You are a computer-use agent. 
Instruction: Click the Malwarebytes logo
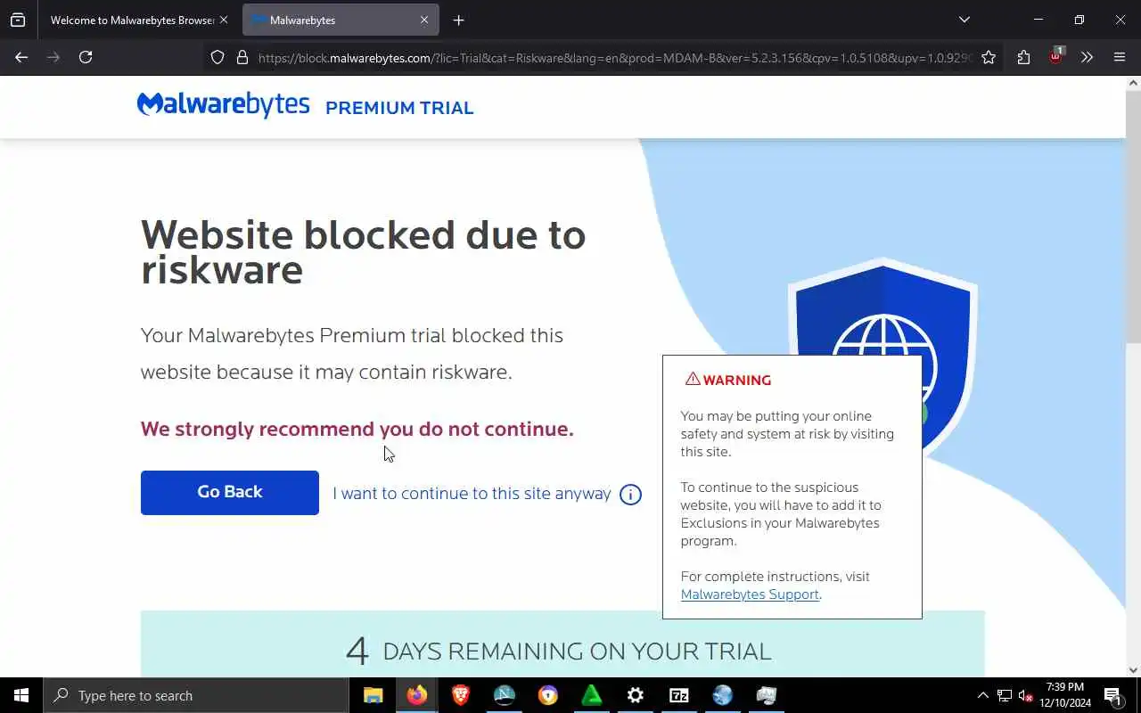(x=223, y=105)
